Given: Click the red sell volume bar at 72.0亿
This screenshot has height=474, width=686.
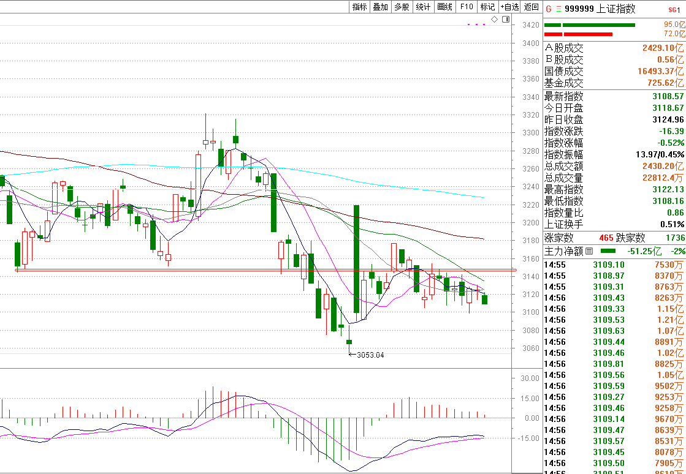Looking at the screenshot, I should click(578, 34).
